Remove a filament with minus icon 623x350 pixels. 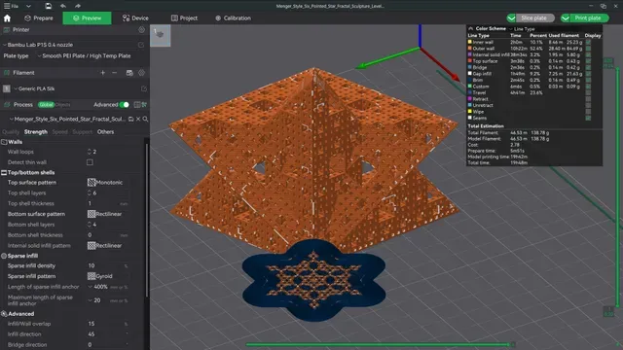[x=115, y=73]
